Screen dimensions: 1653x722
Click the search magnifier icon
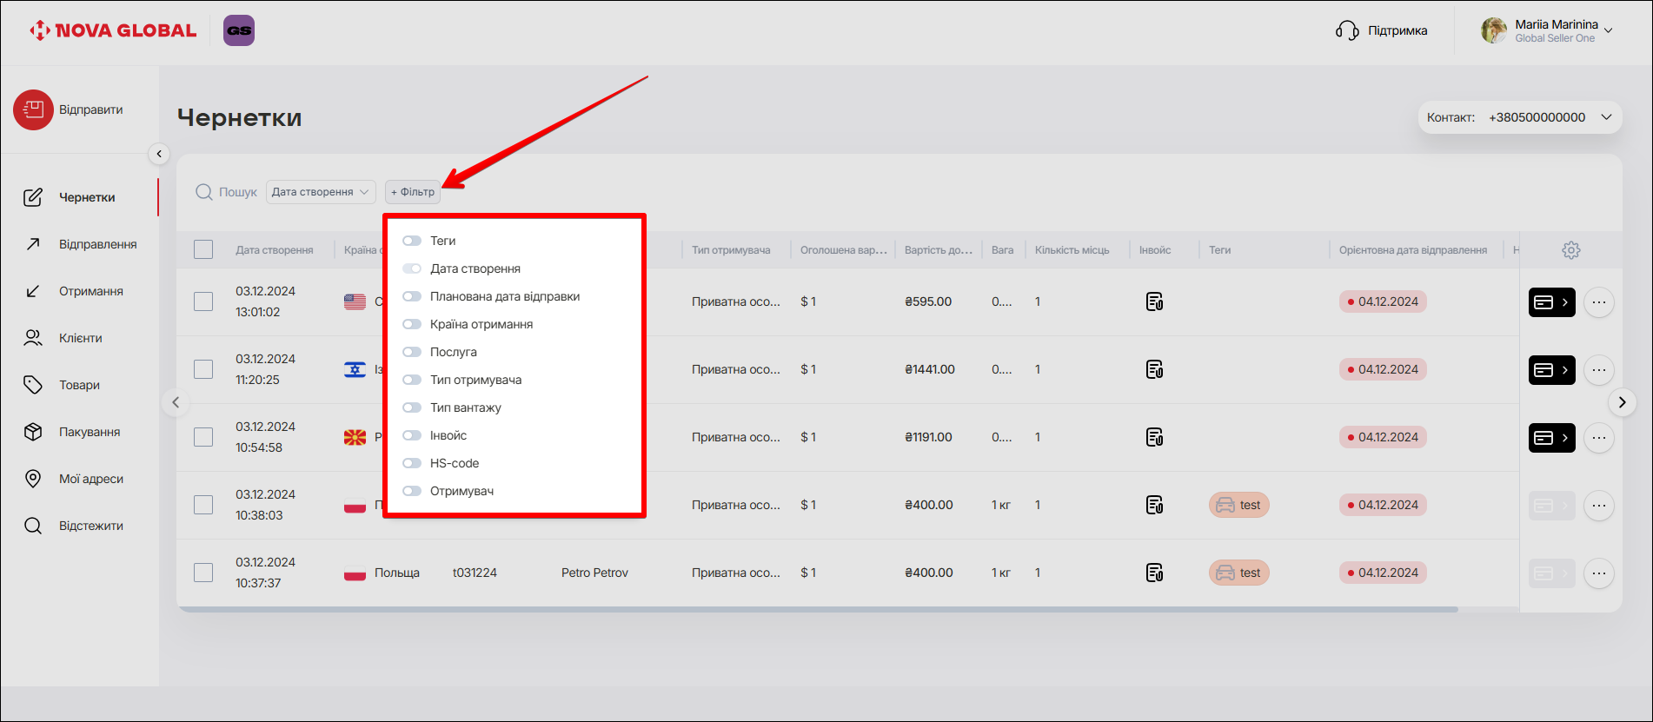click(204, 192)
